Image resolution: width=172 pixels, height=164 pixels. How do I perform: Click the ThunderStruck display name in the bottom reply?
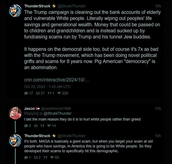(x=37, y=136)
